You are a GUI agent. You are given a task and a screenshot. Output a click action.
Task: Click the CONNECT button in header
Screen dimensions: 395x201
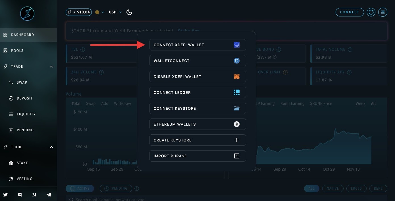coord(350,12)
